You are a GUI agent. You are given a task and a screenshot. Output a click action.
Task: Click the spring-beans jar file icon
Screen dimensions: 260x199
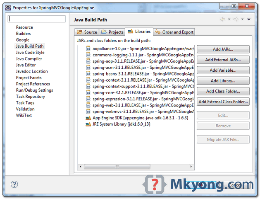click(88, 74)
